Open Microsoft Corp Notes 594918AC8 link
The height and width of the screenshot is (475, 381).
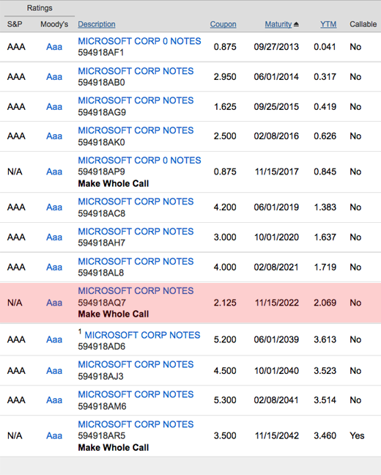(x=136, y=202)
